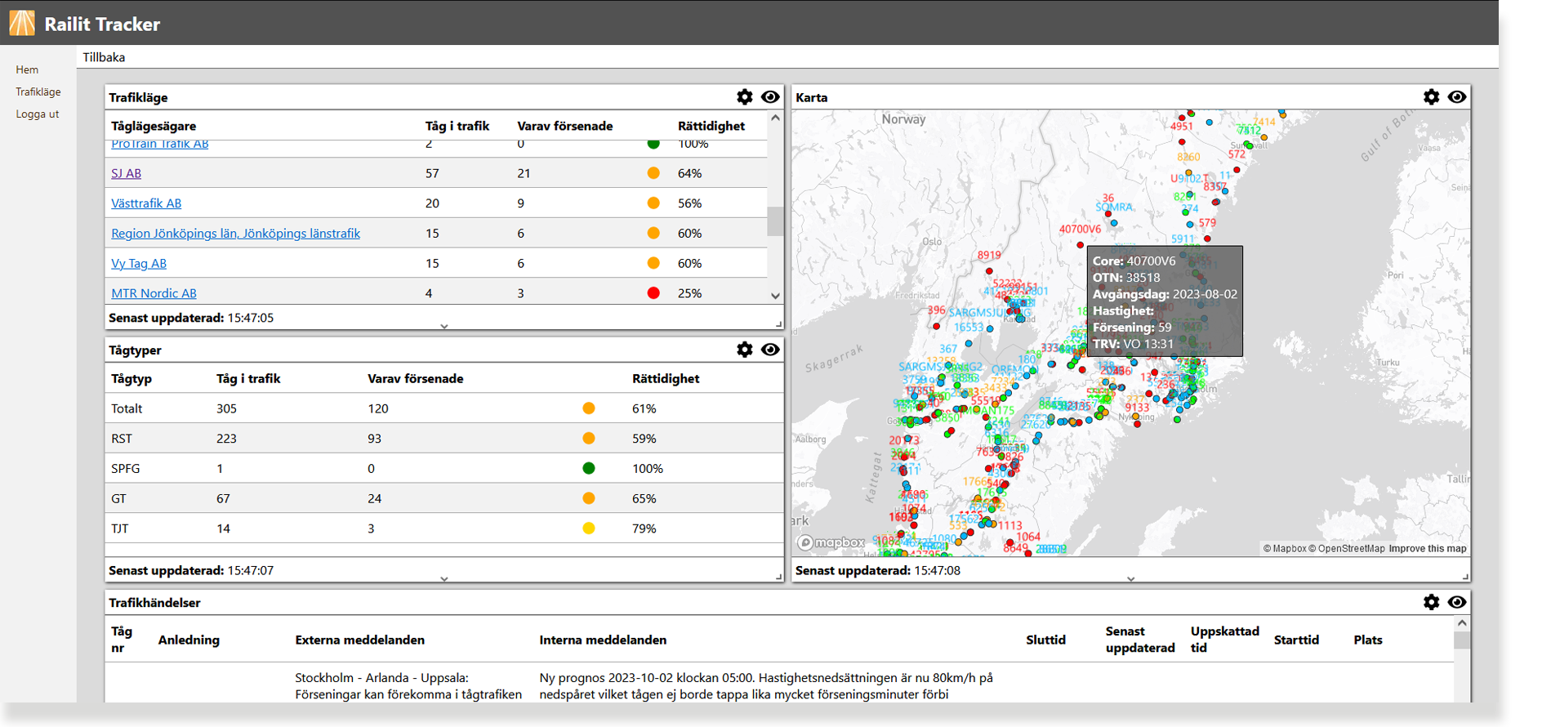Open settings gear of Karta panel

1431,97
